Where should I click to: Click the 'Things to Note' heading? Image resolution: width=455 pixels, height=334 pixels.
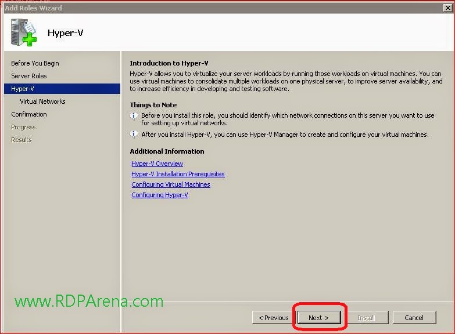point(153,105)
